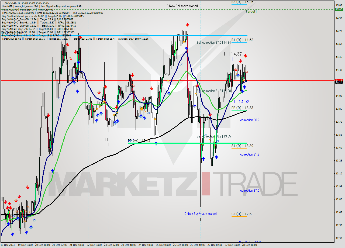Click 13.55 on the price axis
Viewport: 345px width, 248px height.
click(x=339, y=135)
